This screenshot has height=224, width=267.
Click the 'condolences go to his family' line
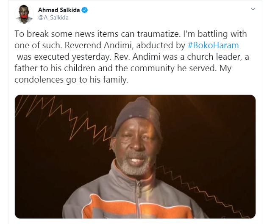[71, 80]
